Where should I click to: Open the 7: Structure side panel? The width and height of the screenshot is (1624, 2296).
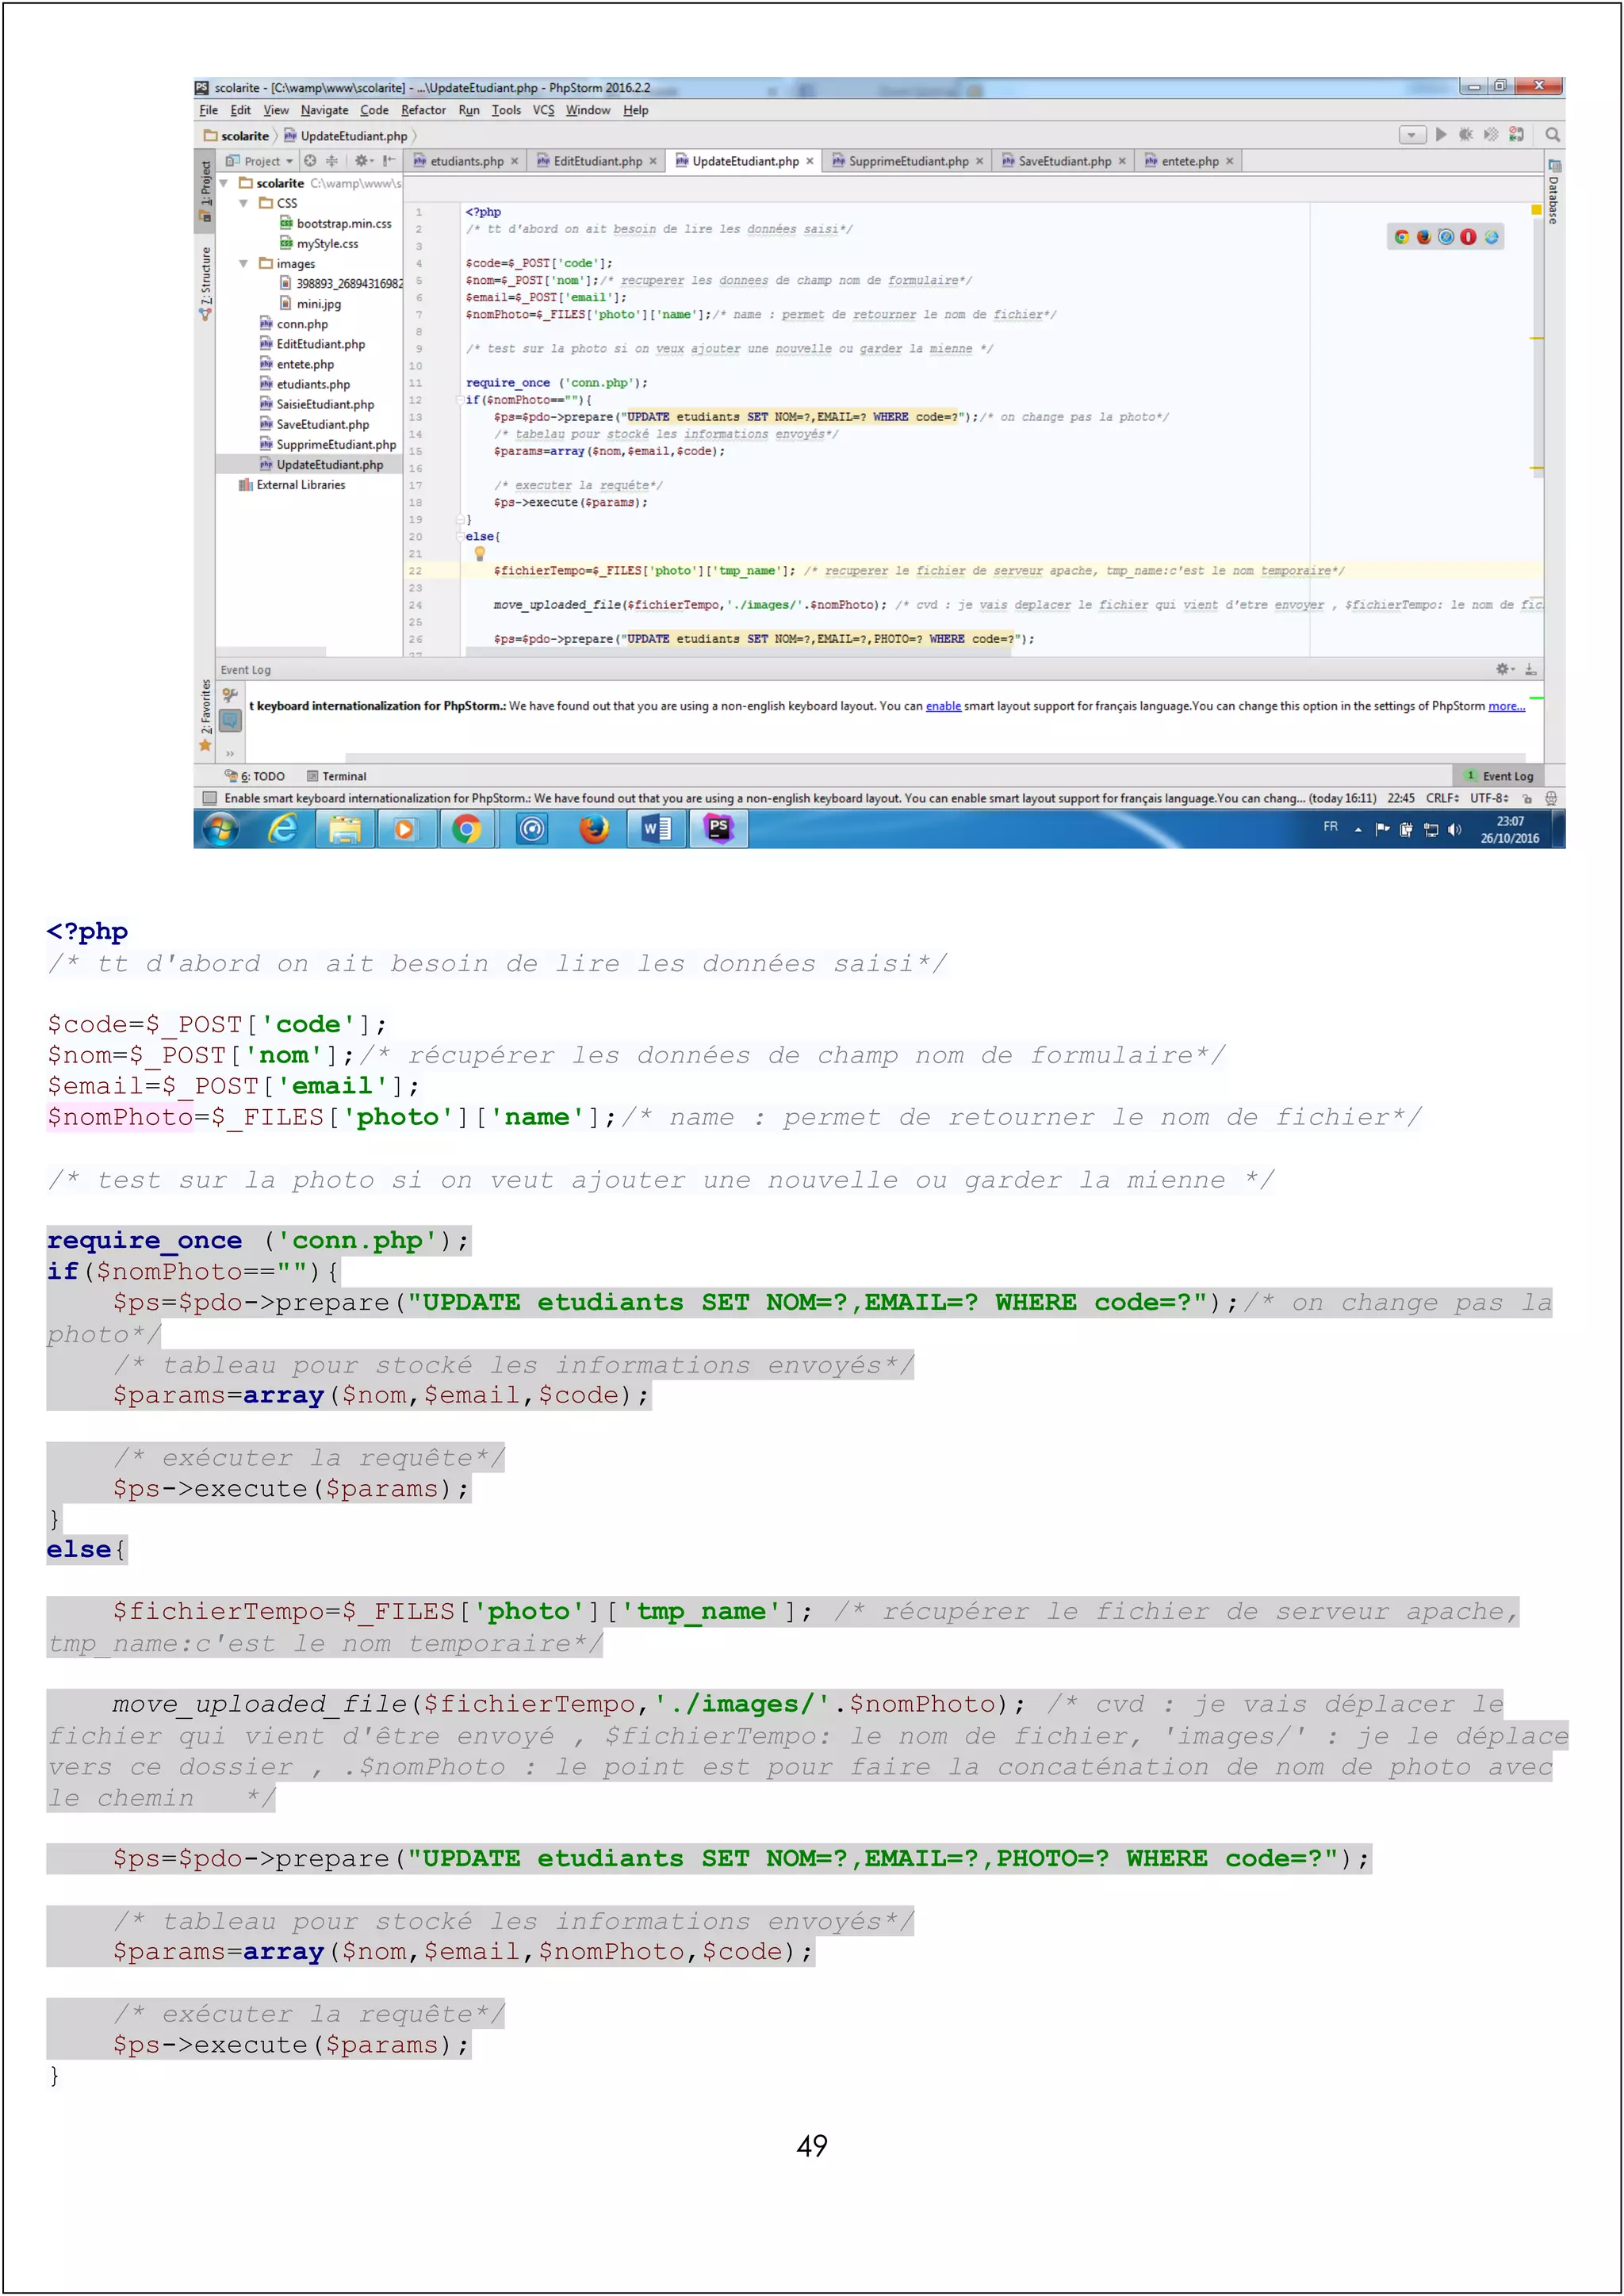tap(205, 283)
